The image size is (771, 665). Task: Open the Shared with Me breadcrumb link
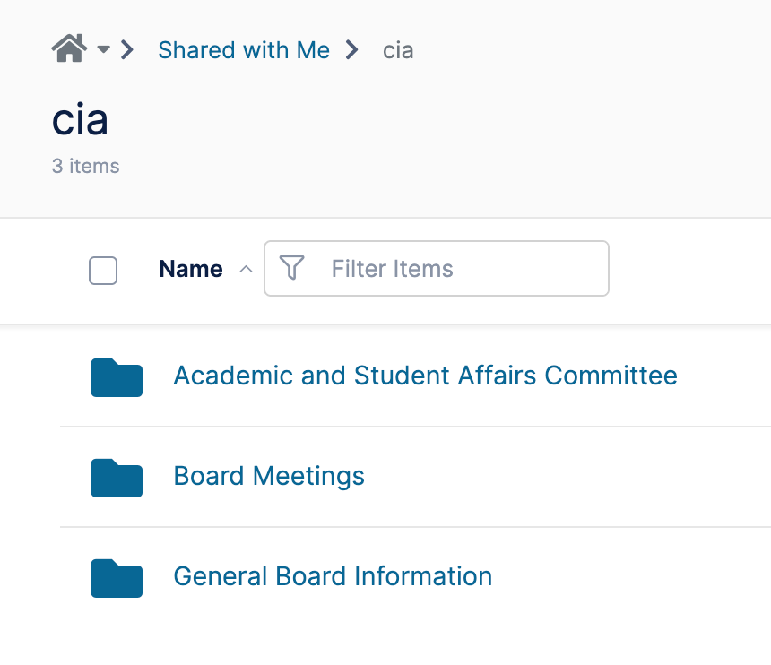(244, 50)
